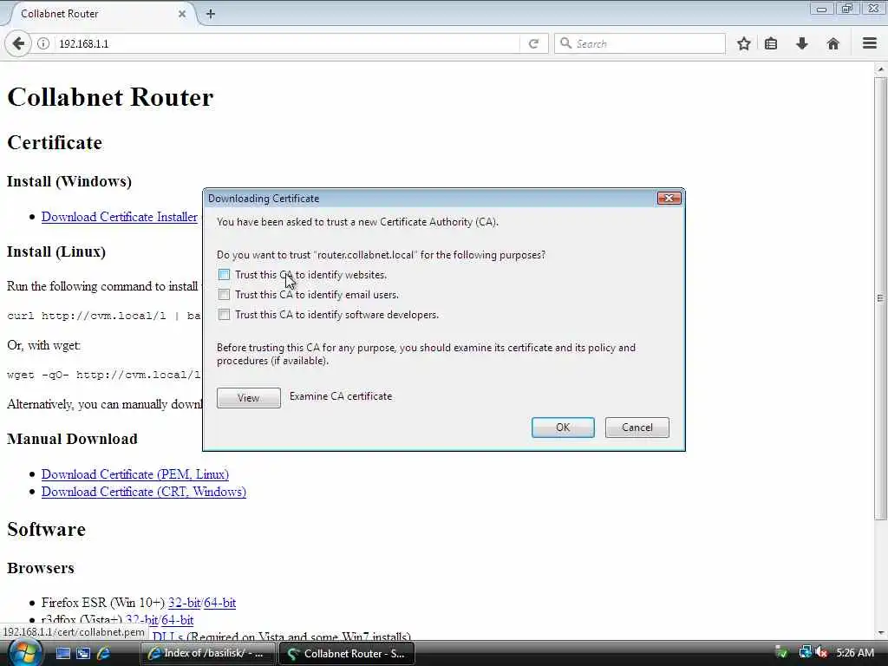Screen dimensions: 888x666
Task: Go back with the browser back arrow
Action: click(x=18, y=43)
